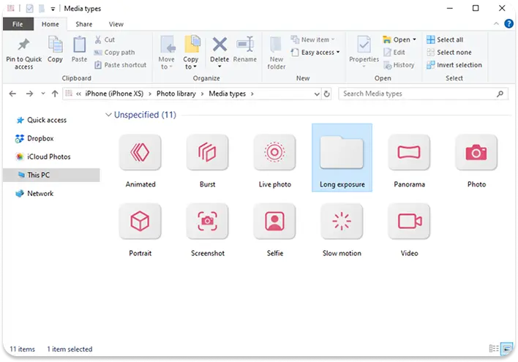The image size is (518, 362).
Task: Click Media types breadcrumb
Action: click(228, 94)
